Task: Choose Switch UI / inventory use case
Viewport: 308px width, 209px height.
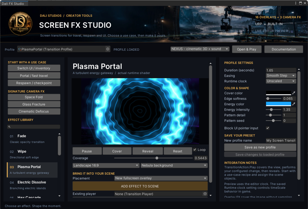Action: (x=34, y=68)
